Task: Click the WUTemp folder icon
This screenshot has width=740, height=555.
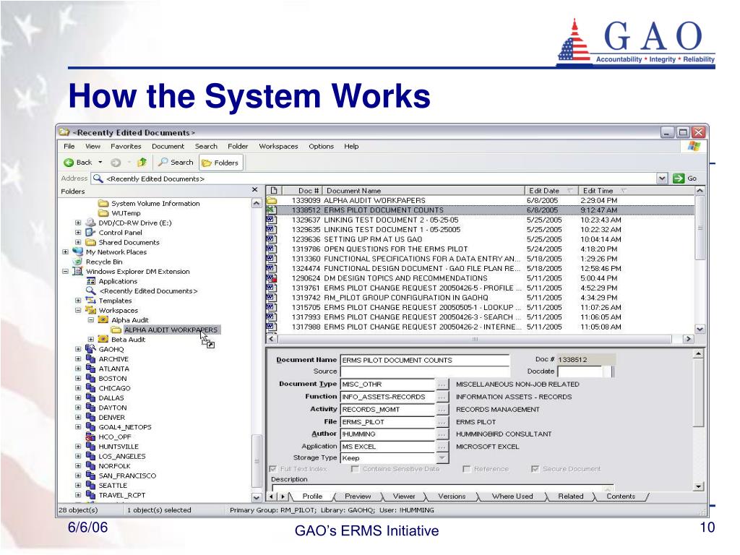Action: (103, 213)
